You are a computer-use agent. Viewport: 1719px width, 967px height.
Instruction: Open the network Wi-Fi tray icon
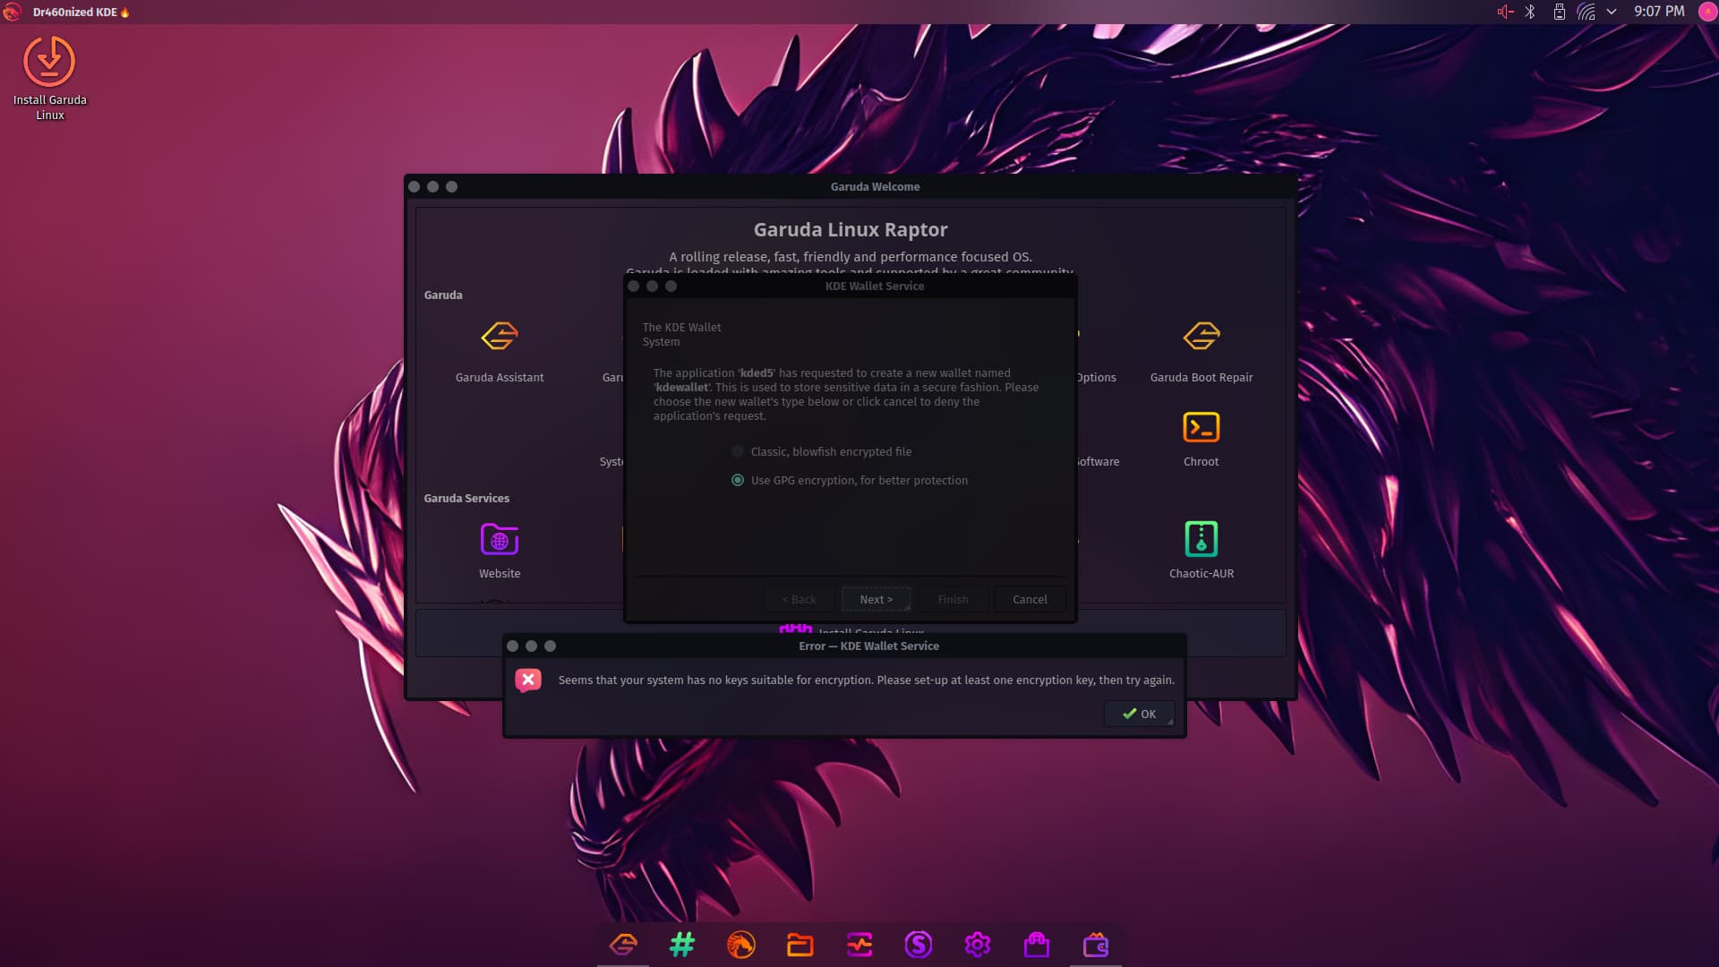[x=1586, y=12]
